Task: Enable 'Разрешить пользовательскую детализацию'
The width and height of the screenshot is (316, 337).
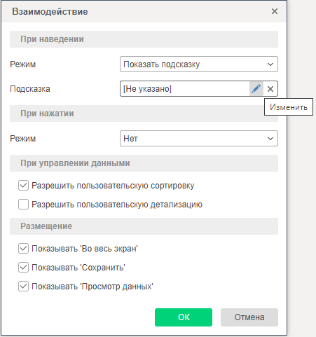Action: 23,205
